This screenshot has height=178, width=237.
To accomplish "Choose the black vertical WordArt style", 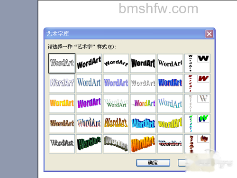I will (x=197, y=63).
